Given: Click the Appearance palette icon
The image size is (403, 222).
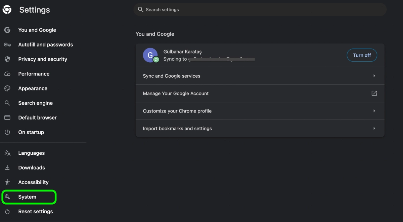Looking at the screenshot, I should tap(7, 88).
